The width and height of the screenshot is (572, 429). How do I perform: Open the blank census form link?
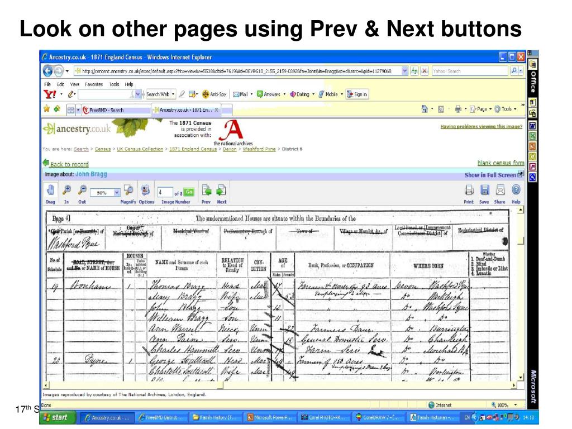pos(500,163)
